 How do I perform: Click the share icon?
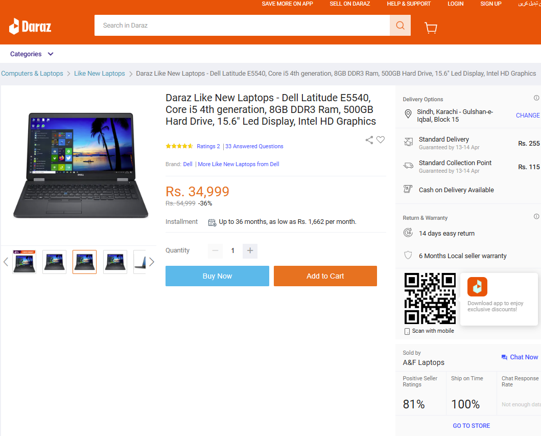[369, 140]
